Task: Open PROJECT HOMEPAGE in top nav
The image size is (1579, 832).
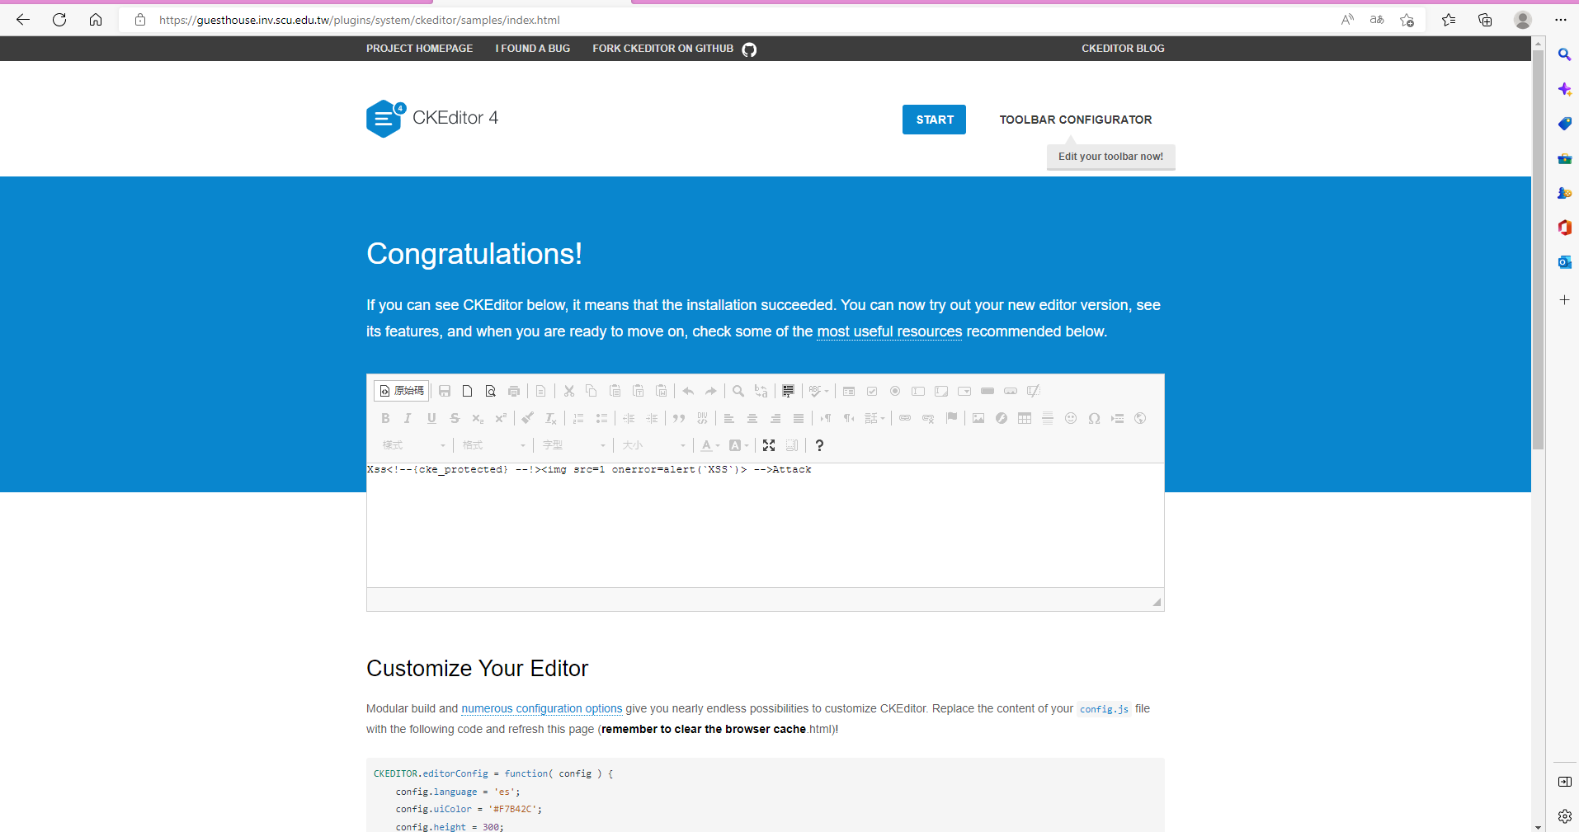Action: coord(419,49)
